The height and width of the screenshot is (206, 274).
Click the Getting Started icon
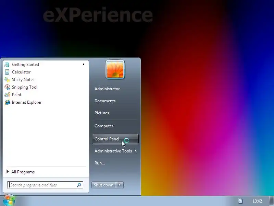pos(7,65)
